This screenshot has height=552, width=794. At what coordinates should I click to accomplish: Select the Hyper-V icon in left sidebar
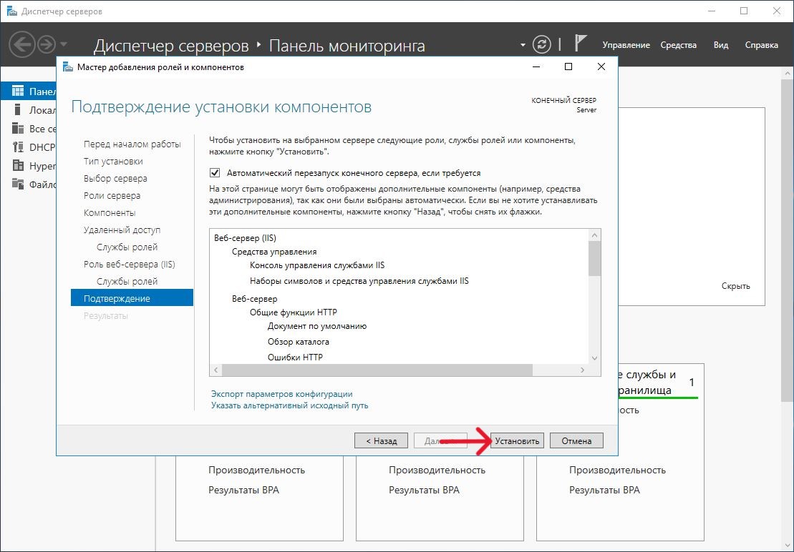coord(18,166)
